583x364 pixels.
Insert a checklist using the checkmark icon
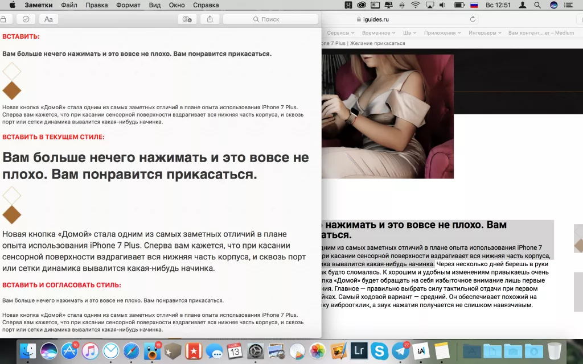click(26, 19)
